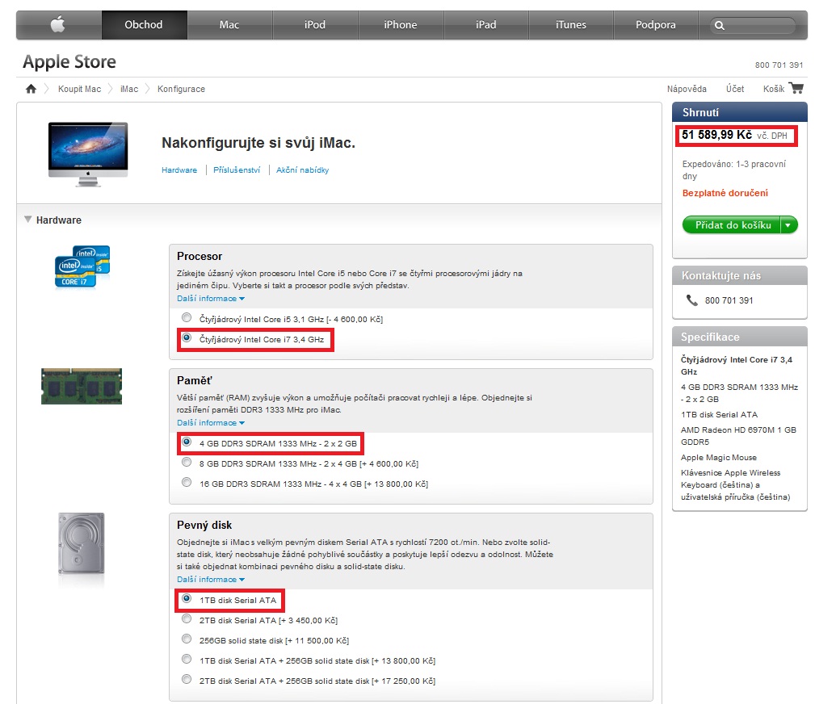Expand Další informace under Procesor
815x704 pixels.
[211, 299]
